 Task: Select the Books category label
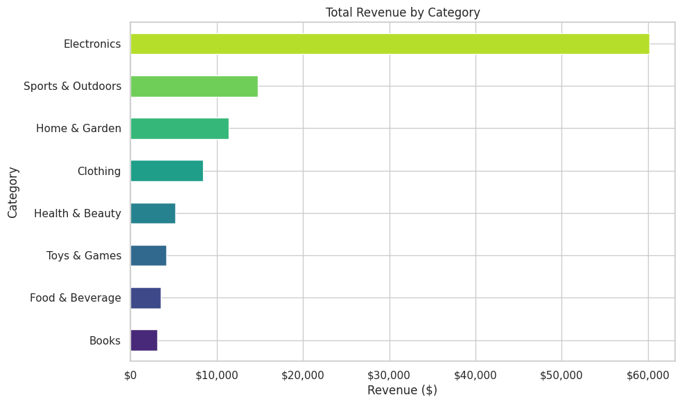click(x=105, y=340)
